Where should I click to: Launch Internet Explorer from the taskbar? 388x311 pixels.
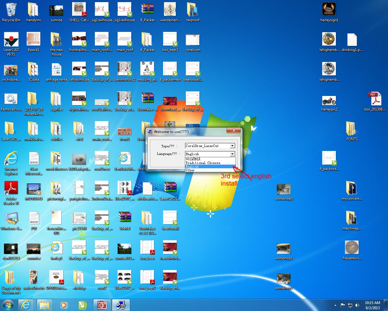26,305
